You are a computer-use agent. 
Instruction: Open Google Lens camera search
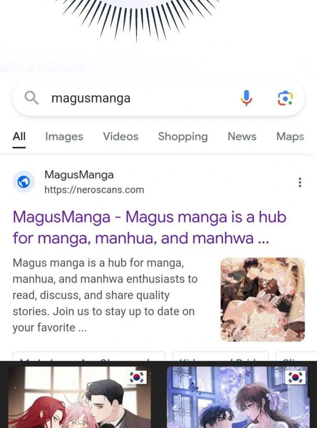285,98
